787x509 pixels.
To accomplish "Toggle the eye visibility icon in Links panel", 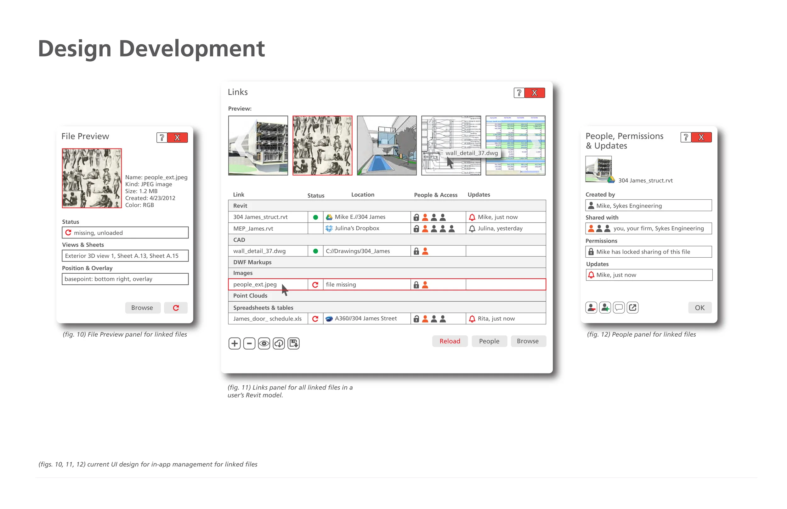I will 264,344.
